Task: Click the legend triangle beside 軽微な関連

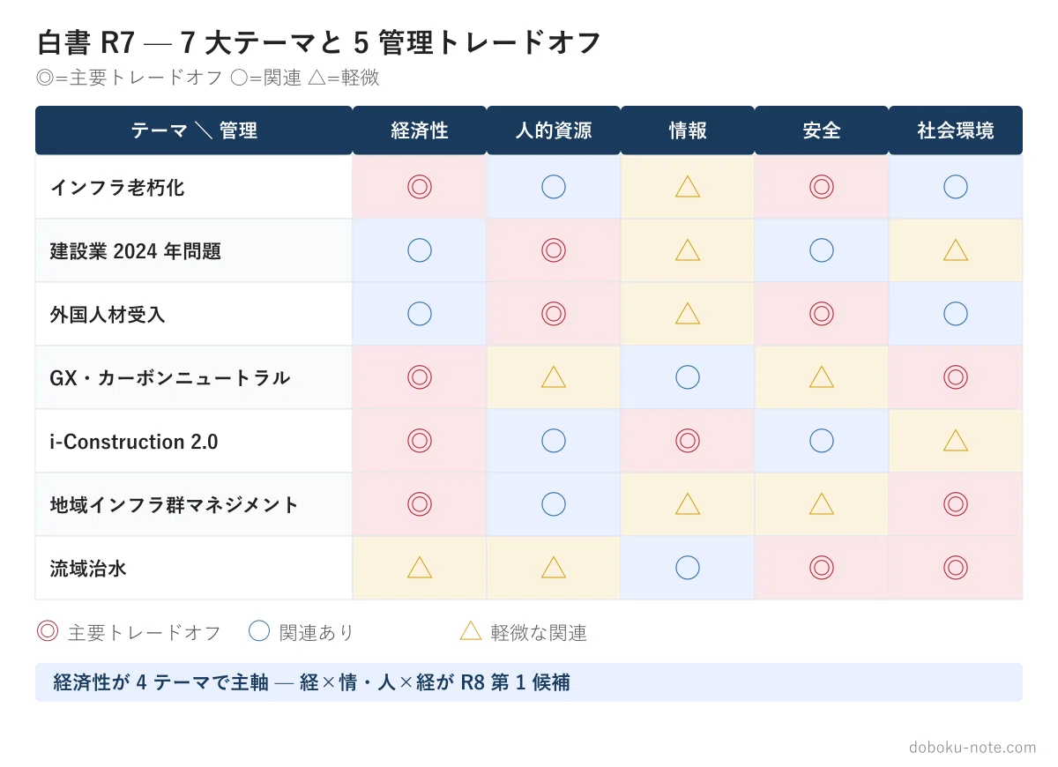Action: [471, 631]
